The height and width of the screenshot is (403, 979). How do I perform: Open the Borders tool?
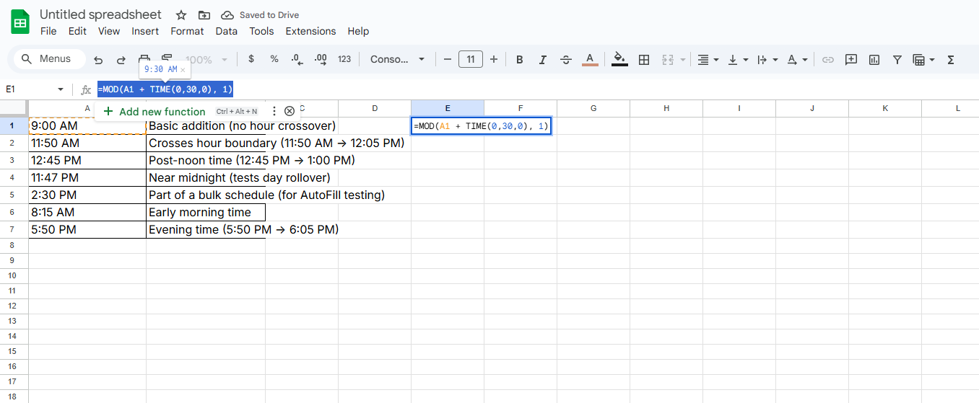point(644,60)
